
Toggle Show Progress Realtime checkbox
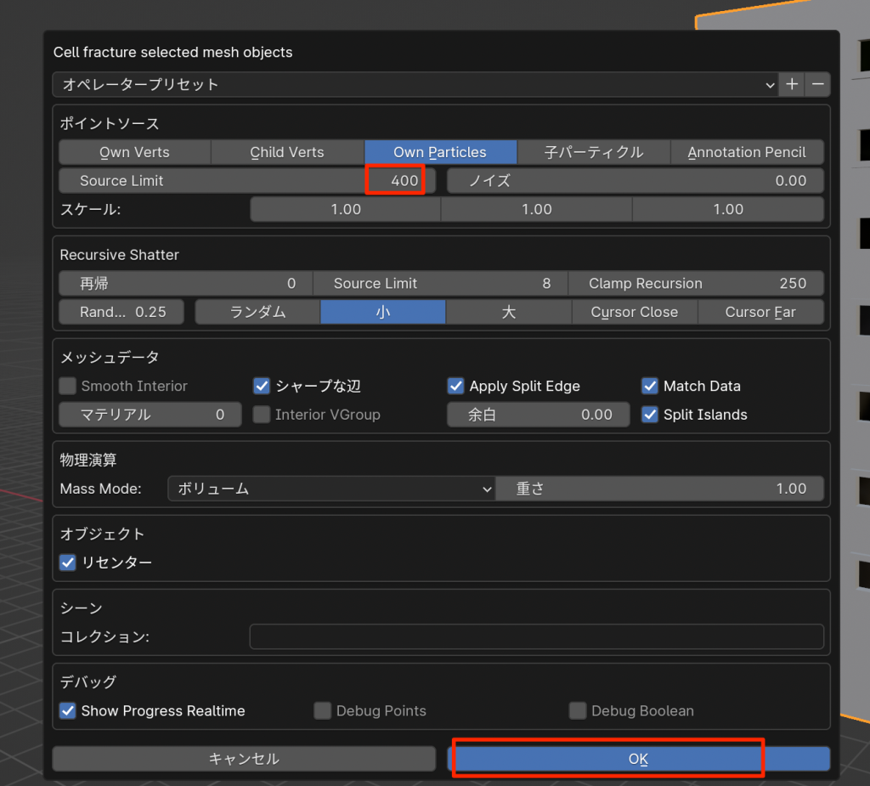(68, 710)
